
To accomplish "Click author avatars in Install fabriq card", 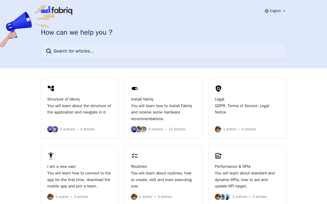I will [139, 129].
